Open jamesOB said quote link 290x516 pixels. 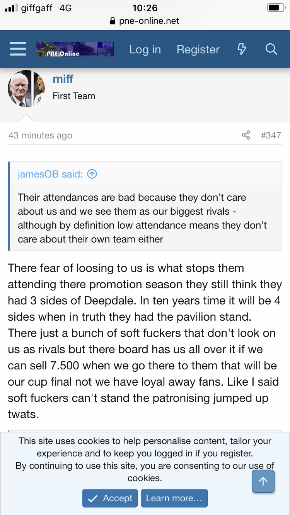(x=50, y=174)
